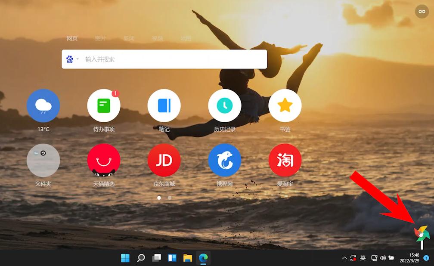Open the 待办事项 to-do shortcut

point(104,106)
